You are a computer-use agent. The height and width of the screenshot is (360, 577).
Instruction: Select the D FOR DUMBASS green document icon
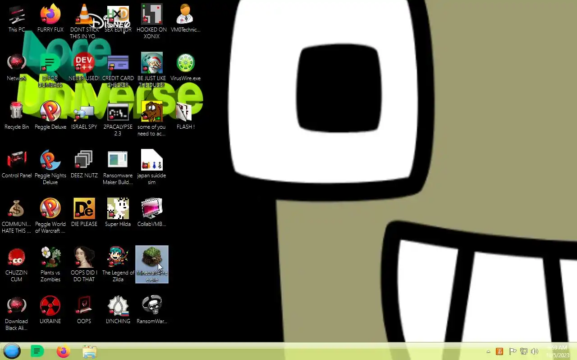[x=50, y=70]
